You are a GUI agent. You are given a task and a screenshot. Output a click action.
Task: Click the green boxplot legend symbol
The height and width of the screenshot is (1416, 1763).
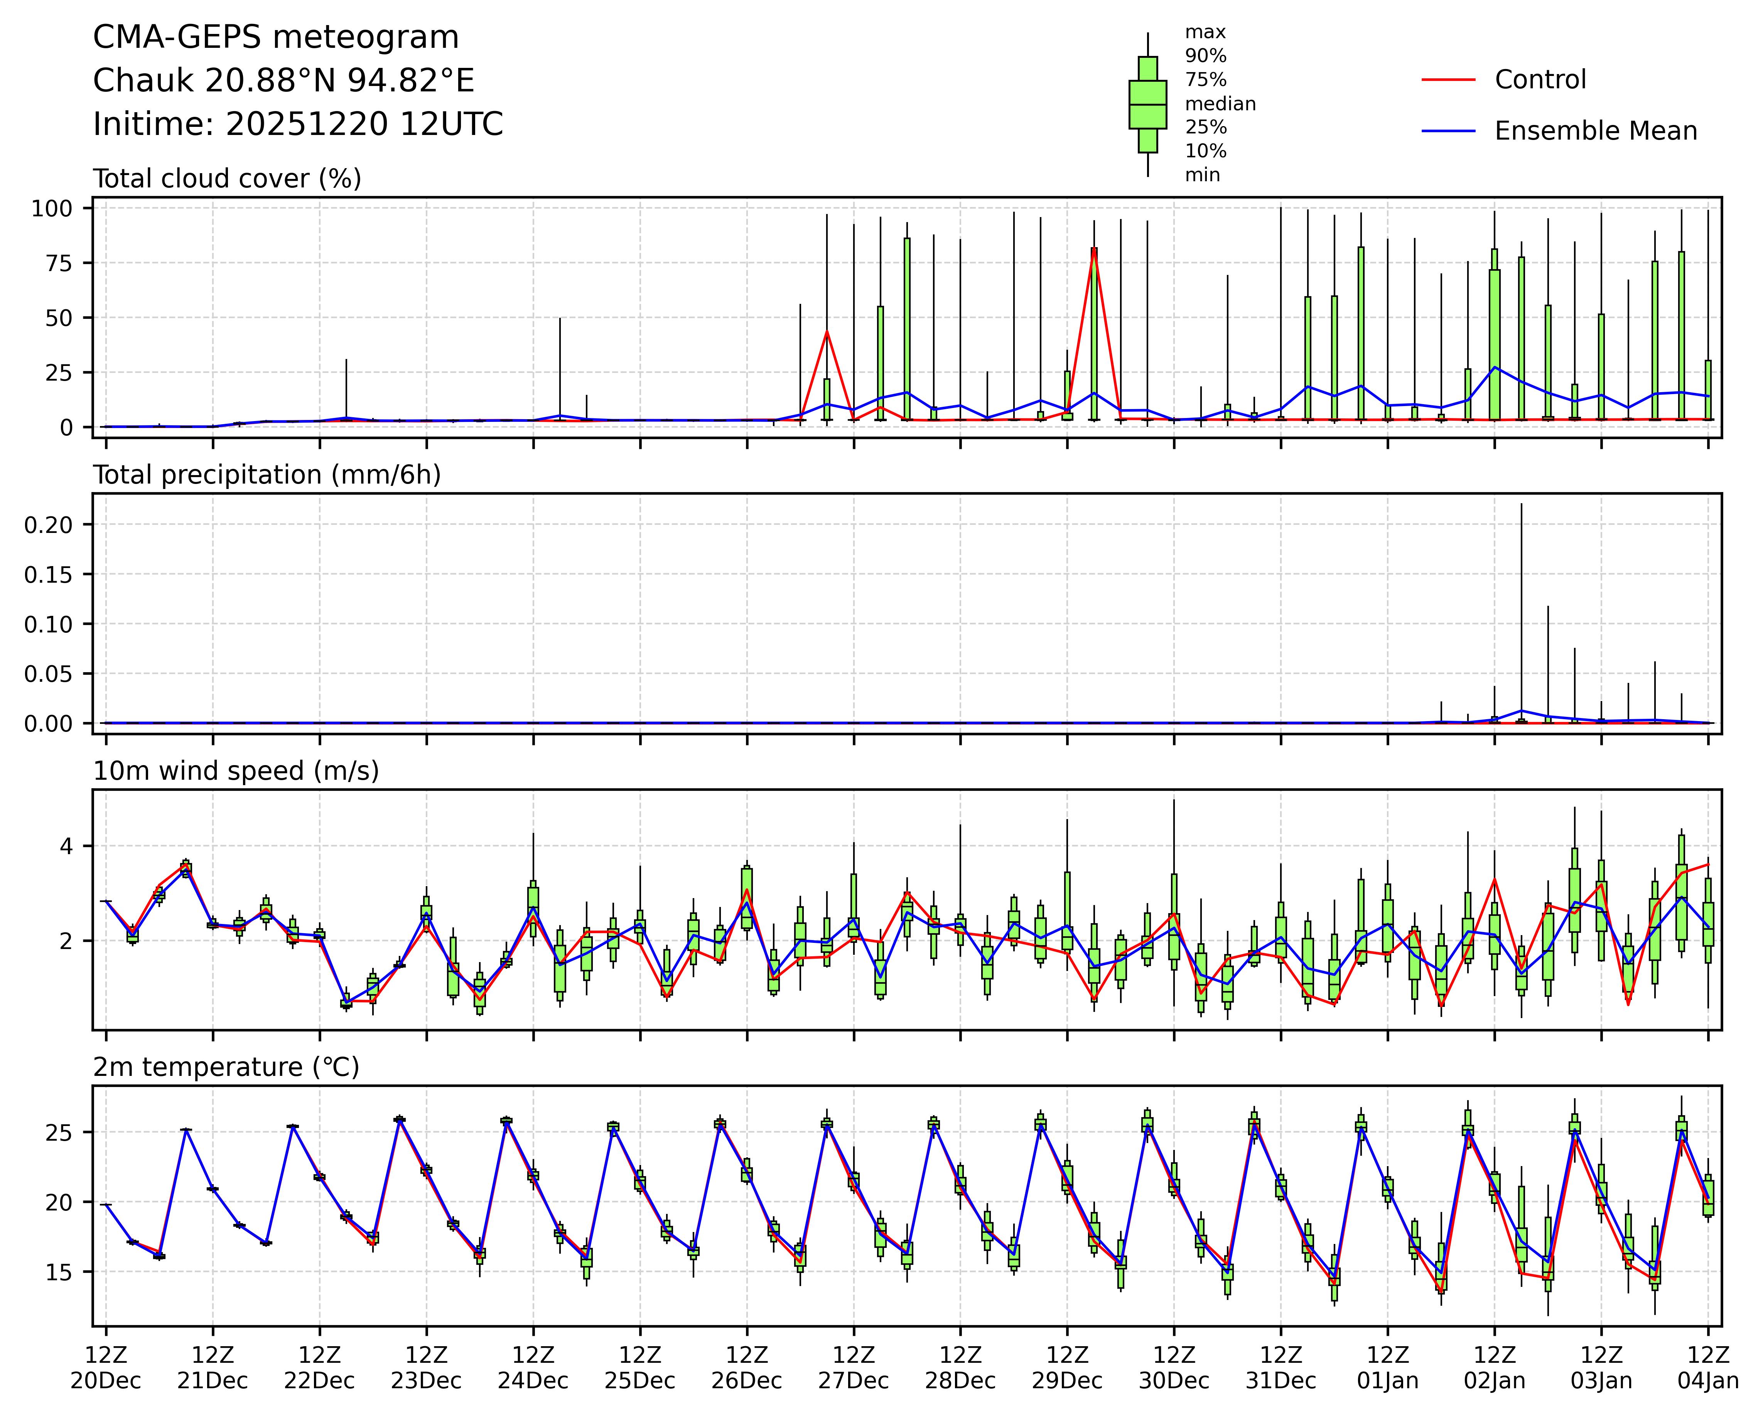pyautogui.click(x=1147, y=105)
